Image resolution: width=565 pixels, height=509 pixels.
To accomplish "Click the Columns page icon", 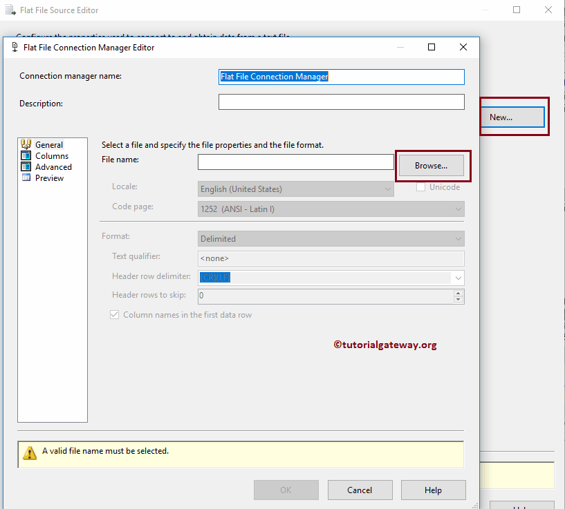I will point(26,155).
